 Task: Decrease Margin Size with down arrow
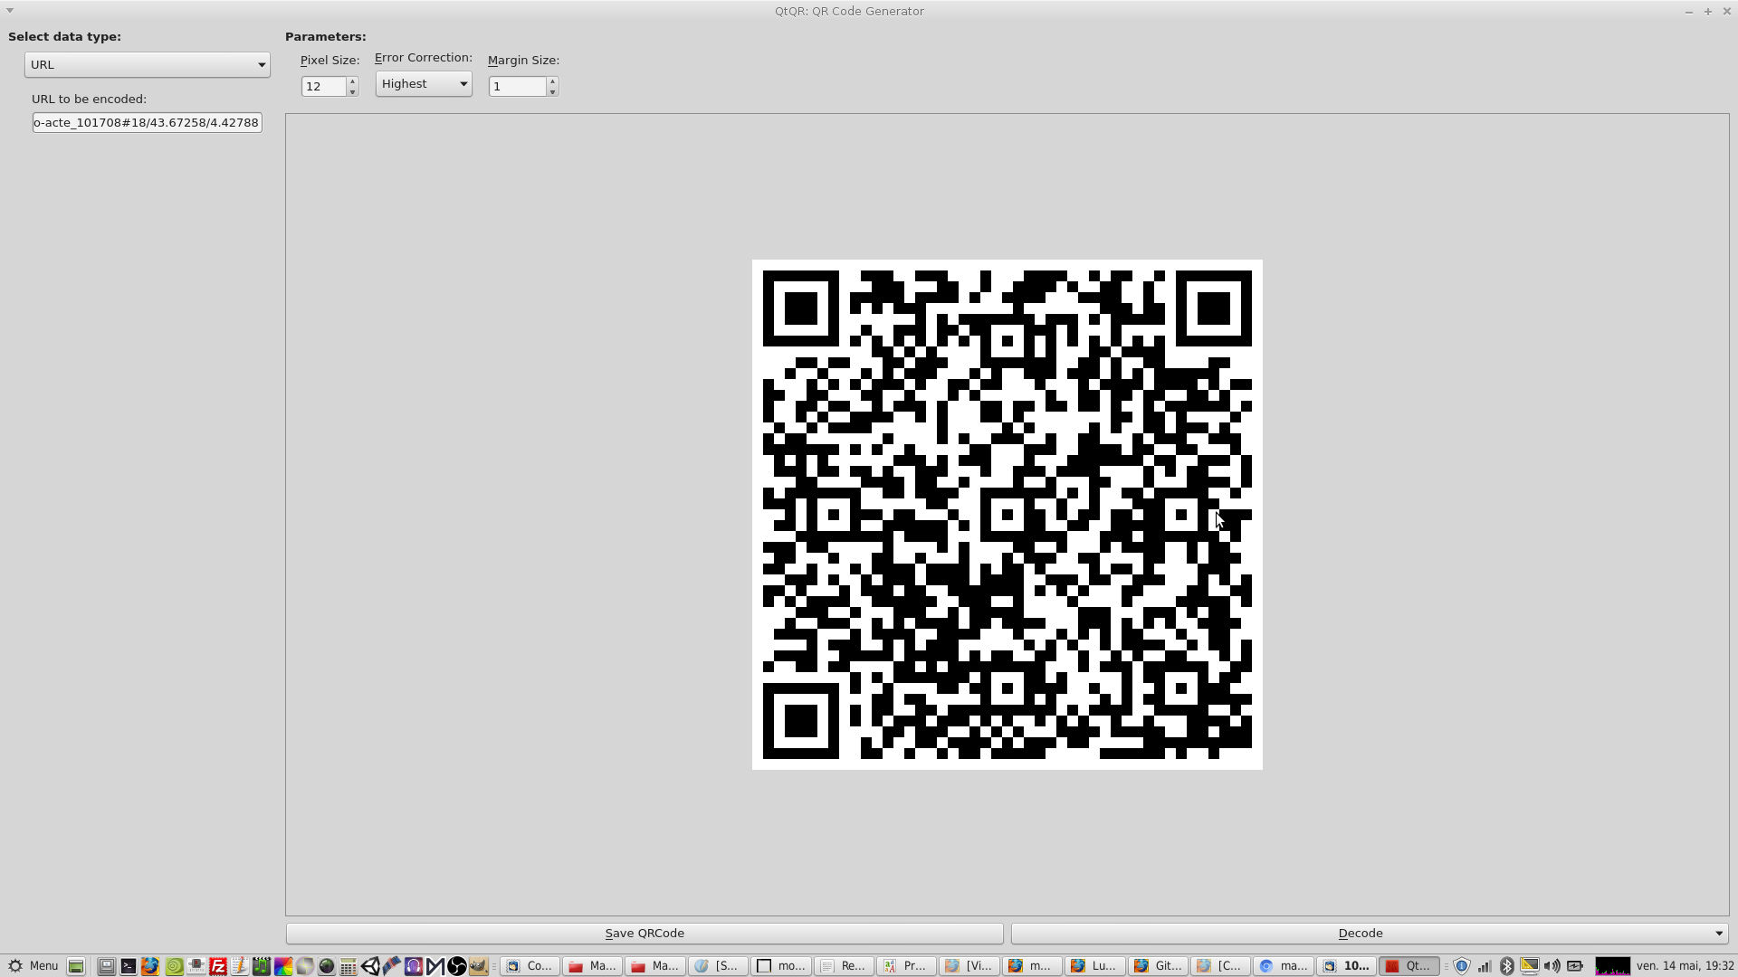pos(552,91)
